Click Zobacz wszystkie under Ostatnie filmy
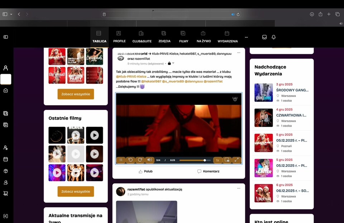 click(76, 192)
